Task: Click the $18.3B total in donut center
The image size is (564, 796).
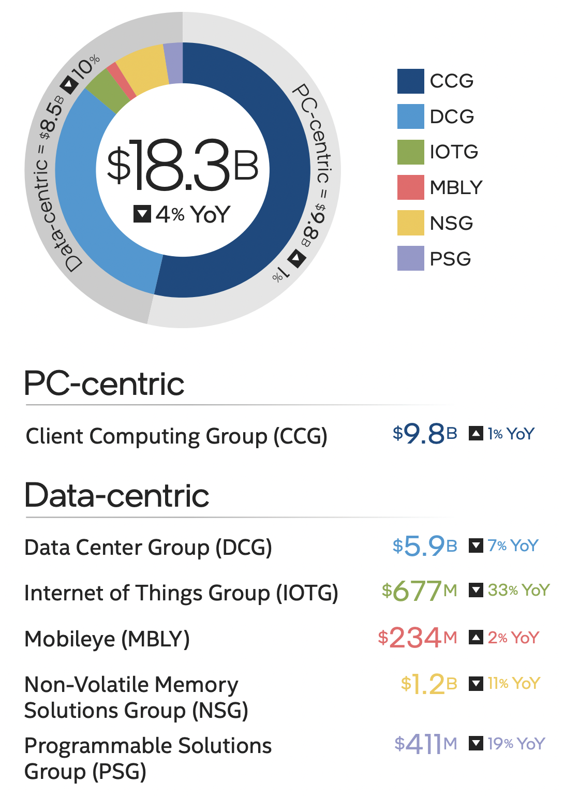Action: point(182,166)
